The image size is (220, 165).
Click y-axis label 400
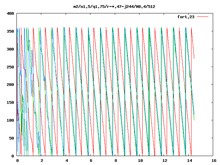click(x=10, y=13)
